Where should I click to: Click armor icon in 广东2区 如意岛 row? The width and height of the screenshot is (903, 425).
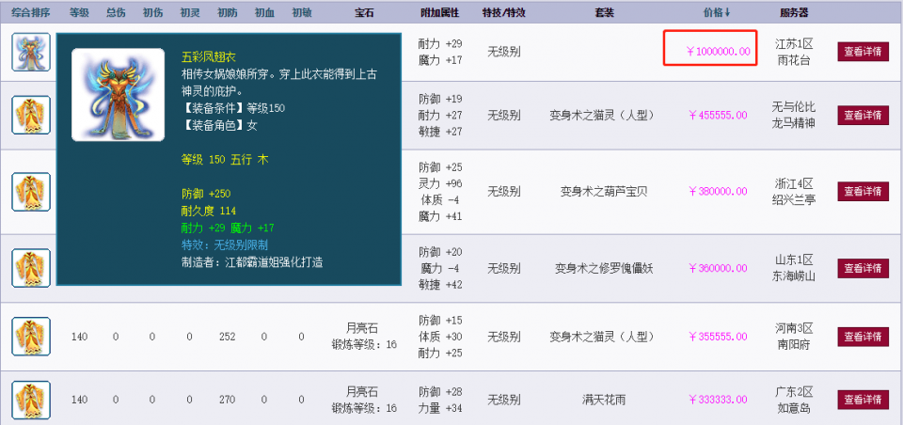[31, 401]
